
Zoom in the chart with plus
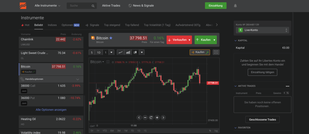157,118
